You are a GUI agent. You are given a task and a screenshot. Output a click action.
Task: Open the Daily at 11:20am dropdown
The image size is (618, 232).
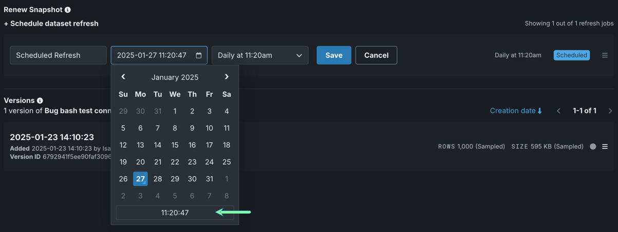click(x=260, y=55)
